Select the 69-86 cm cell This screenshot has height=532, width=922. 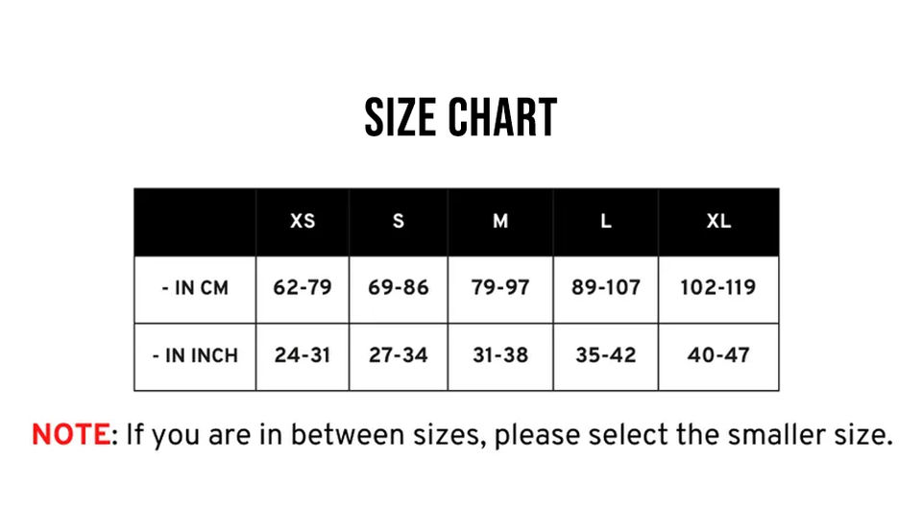point(399,288)
